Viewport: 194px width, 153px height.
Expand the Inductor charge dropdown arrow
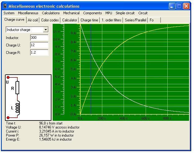click(46, 30)
